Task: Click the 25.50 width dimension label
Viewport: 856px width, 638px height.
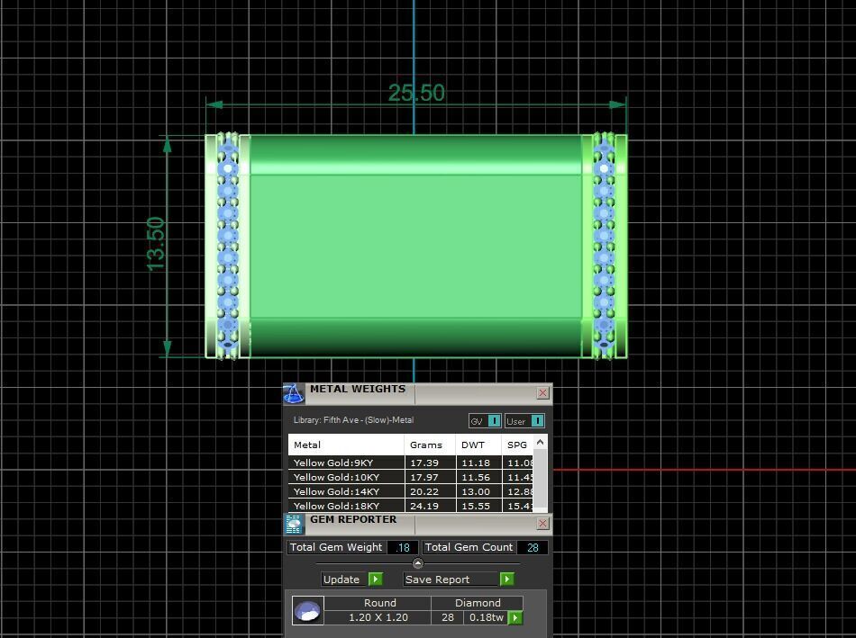Action: click(x=416, y=94)
